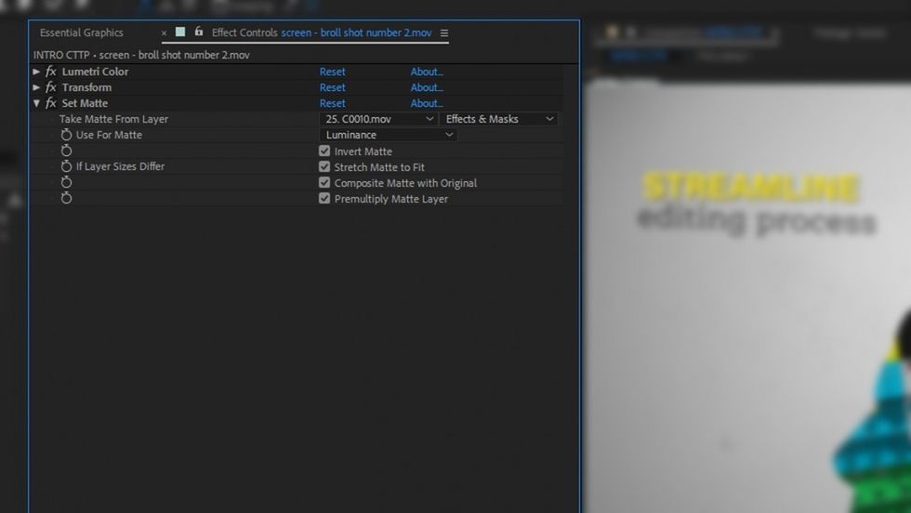Open About for Set Matte
This screenshot has width=911, height=513.
pos(427,103)
